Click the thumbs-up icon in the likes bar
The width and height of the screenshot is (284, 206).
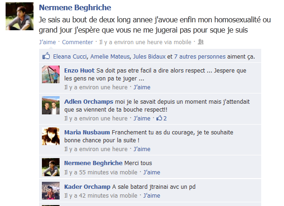pyautogui.click(x=46, y=56)
